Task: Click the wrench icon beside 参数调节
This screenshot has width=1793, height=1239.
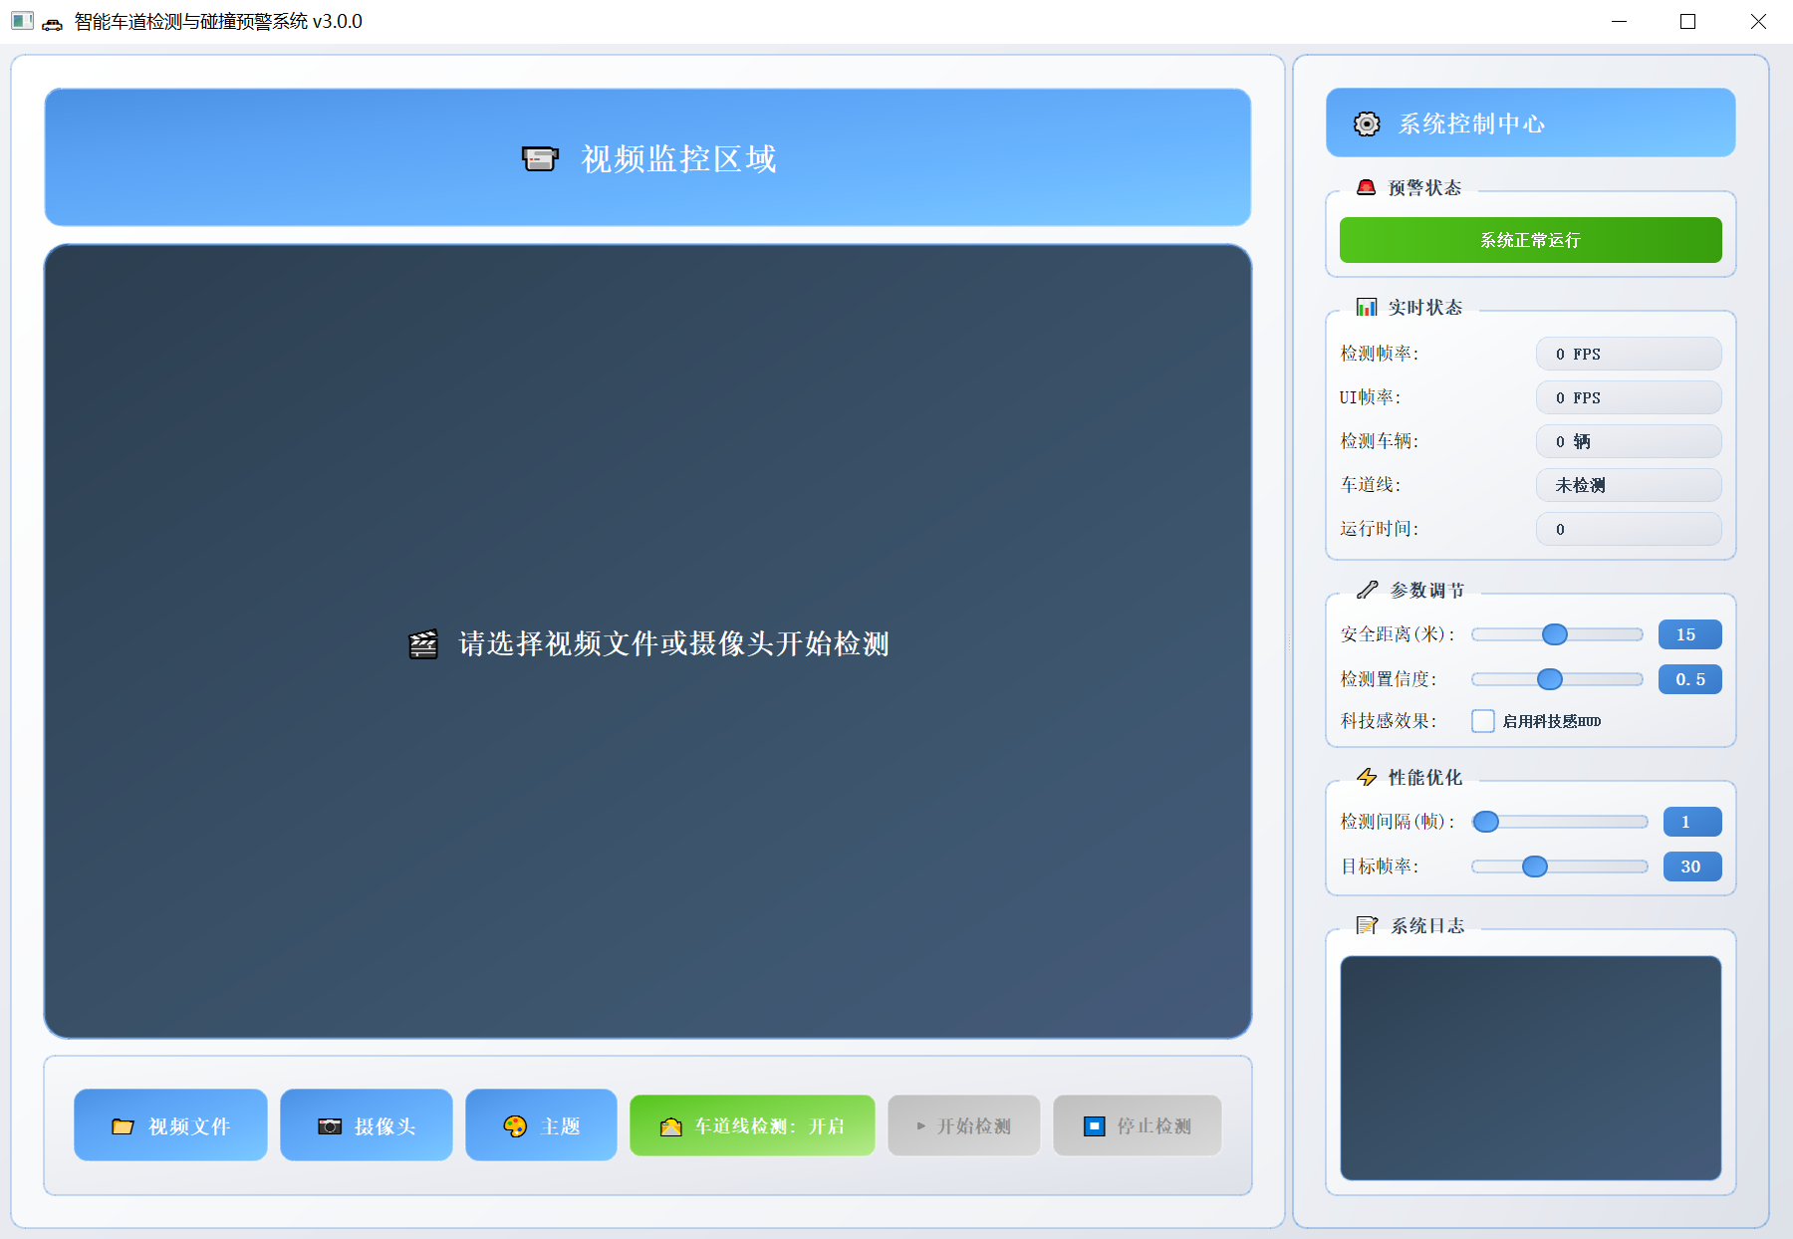Action: point(1368,590)
